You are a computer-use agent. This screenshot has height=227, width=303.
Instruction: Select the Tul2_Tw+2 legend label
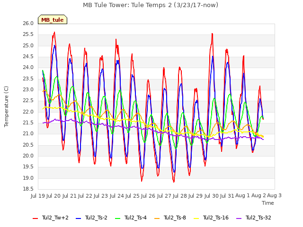55,218
